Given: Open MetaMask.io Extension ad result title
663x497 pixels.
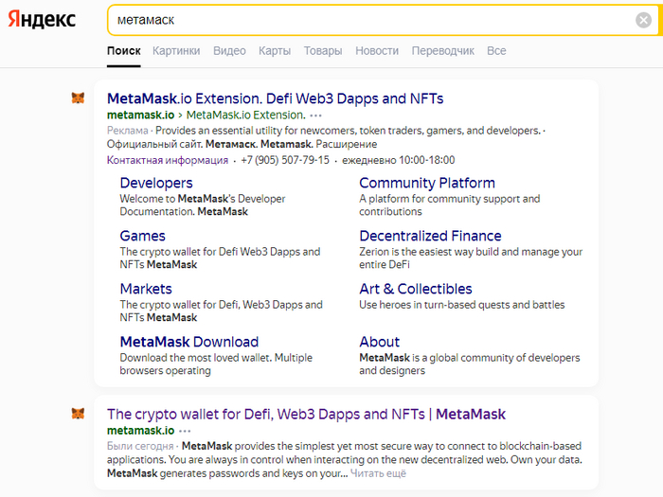Looking at the screenshot, I should (x=276, y=98).
